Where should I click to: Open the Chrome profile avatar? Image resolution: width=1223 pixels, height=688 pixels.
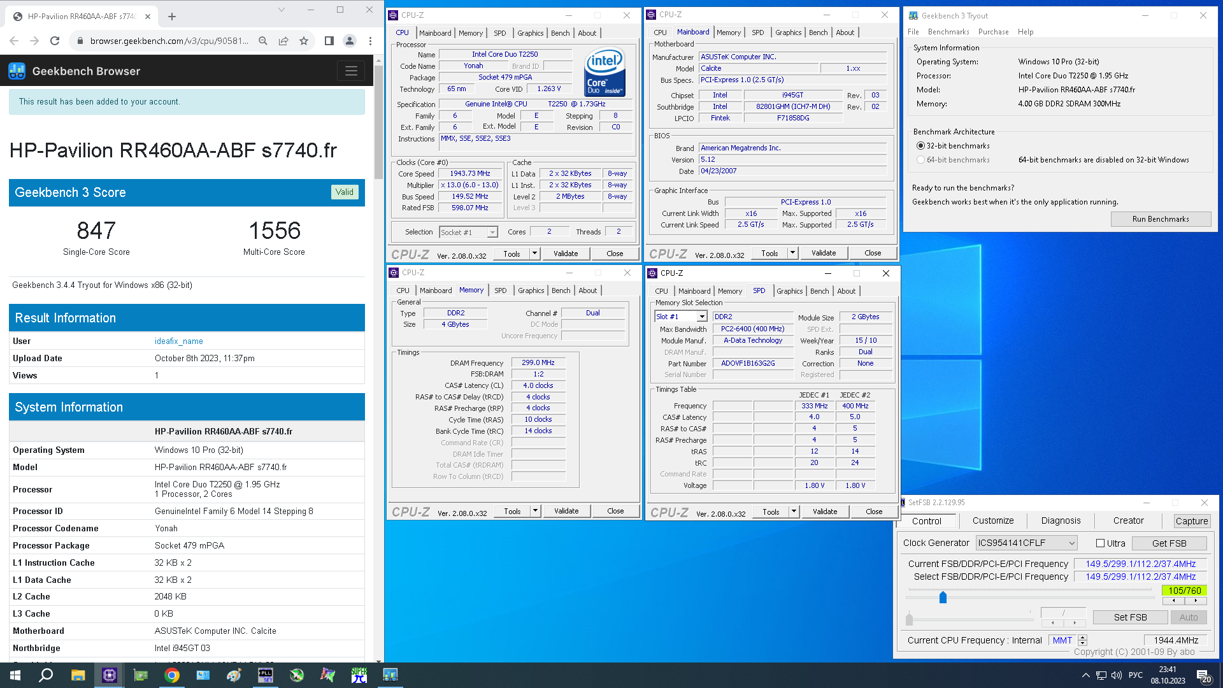point(350,41)
